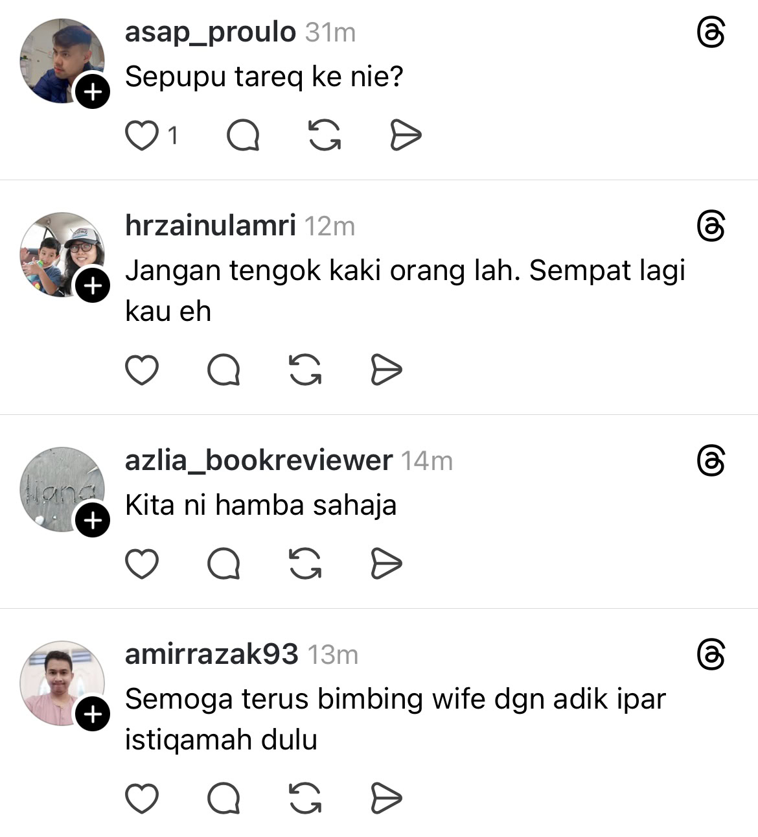This screenshot has width=758, height=837.
Task: Share asap_proulo's comment via send icon
Action: (406, 136)
